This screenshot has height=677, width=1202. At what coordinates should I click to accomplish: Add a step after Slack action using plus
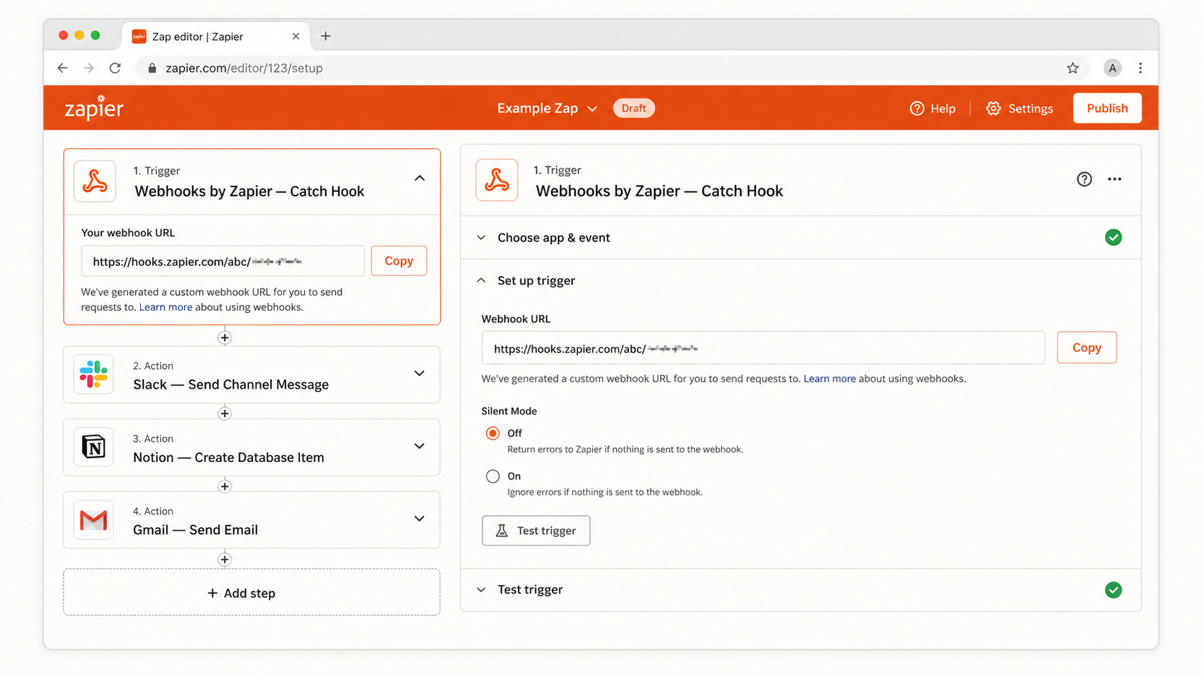click(x=224, y=414)
